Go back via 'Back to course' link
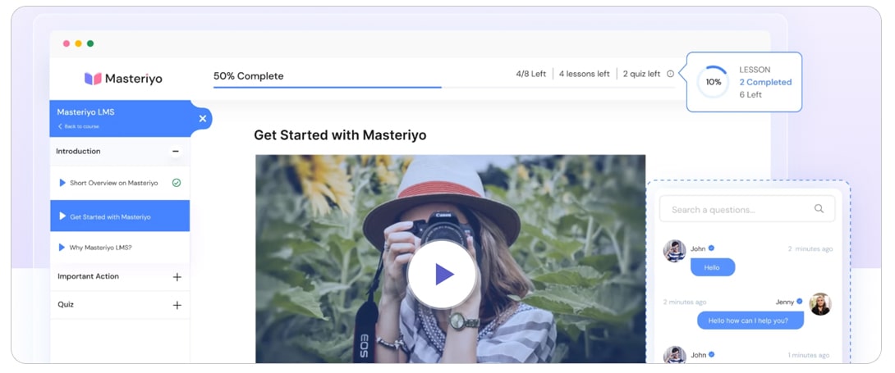This screenshot has width=895, height=373. tap(78, 126)
